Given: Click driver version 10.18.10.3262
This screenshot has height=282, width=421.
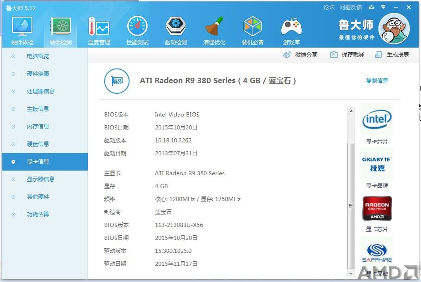Looking at the screenshot, I should pyautogui.click(x=173, y=141).
